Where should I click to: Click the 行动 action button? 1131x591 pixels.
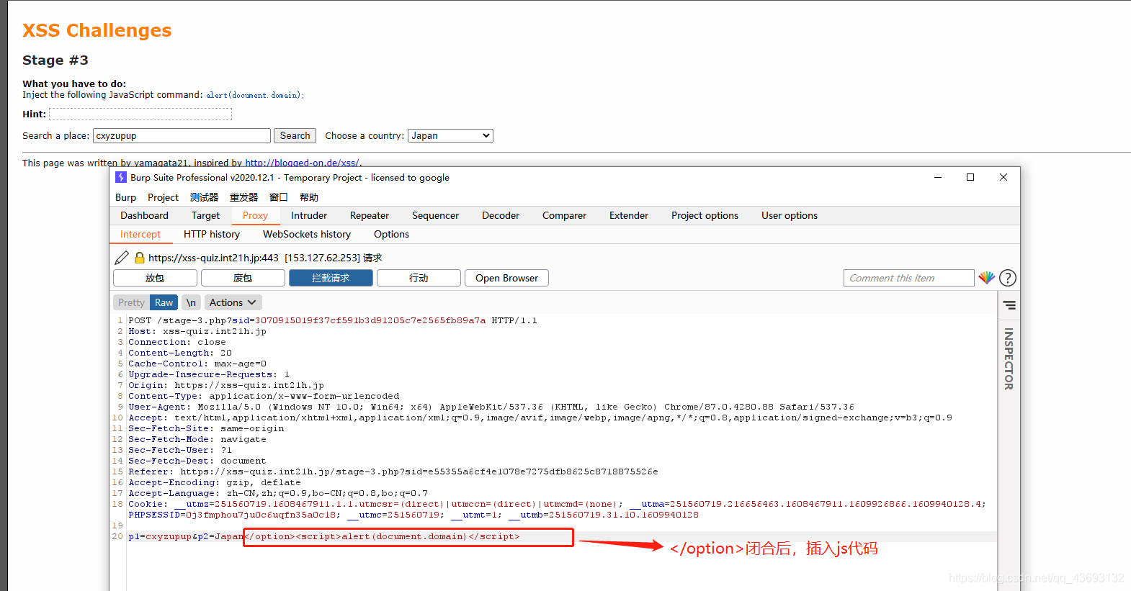pos(419,278)
